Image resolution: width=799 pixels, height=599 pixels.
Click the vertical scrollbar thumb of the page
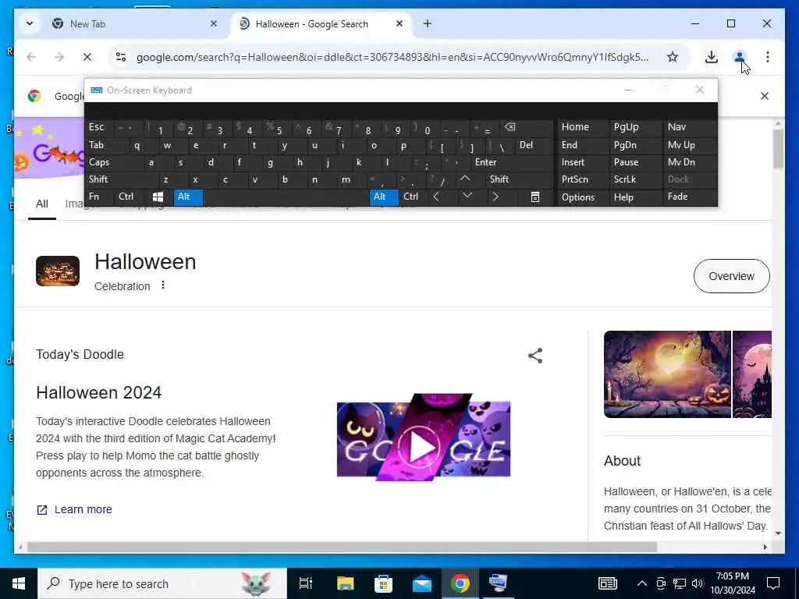tap(778, 149)
